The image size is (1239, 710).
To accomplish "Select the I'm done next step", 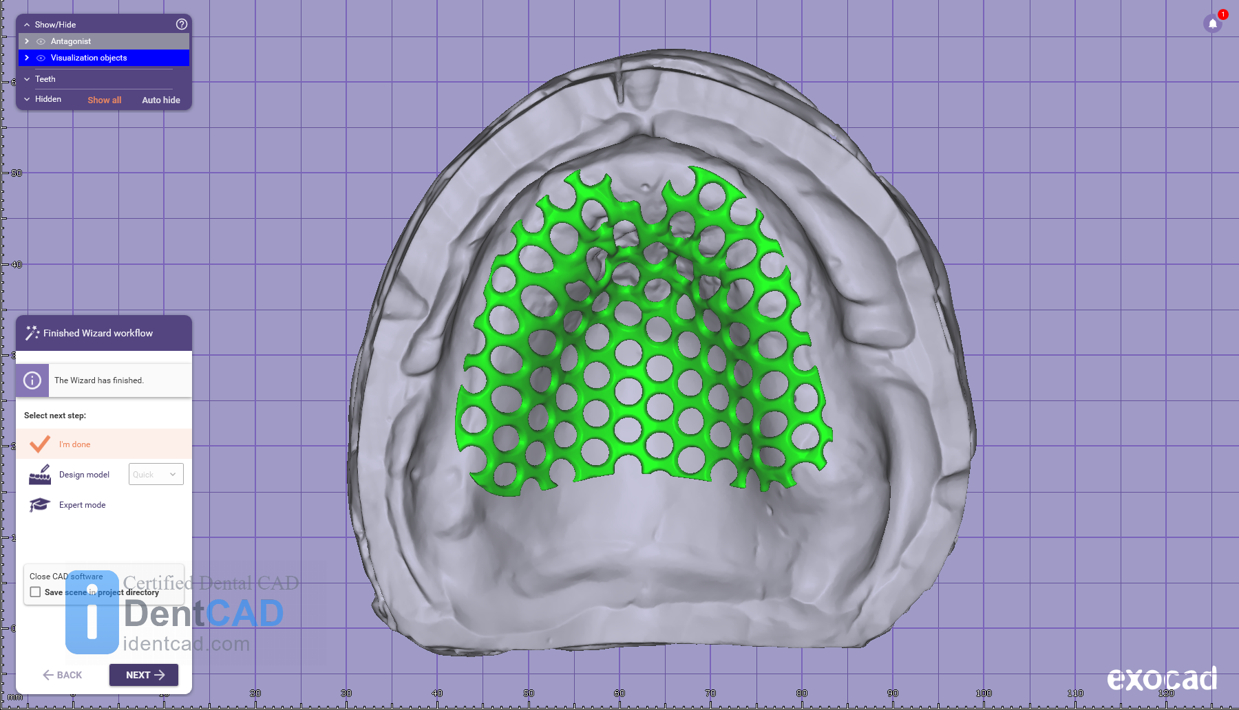I will point(75,444).
